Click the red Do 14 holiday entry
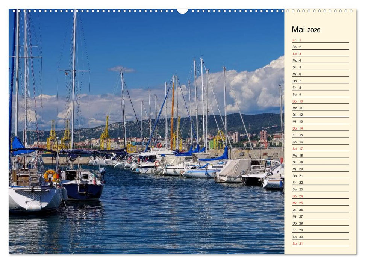The height and width of the screenshot is (263, 365). (320, 129)
